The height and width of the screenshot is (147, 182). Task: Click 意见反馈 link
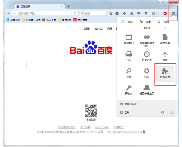click(x=74, y=132)
